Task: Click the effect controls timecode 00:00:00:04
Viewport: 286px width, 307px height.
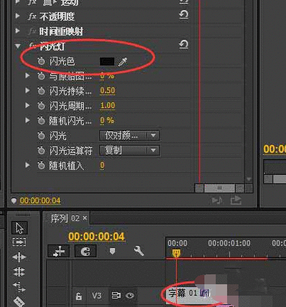Action: point(40,201)
